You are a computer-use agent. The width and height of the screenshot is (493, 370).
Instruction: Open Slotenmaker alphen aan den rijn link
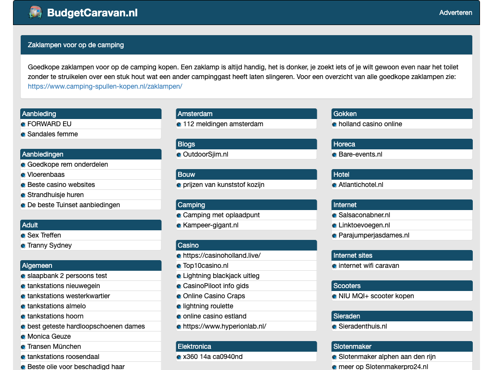pyautogui.click(x=387, y=357)
